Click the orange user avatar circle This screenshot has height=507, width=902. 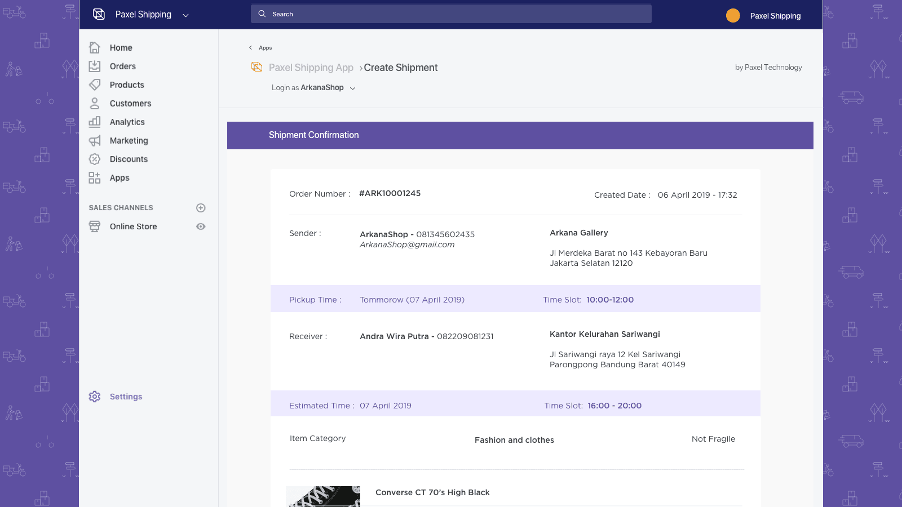733,16
